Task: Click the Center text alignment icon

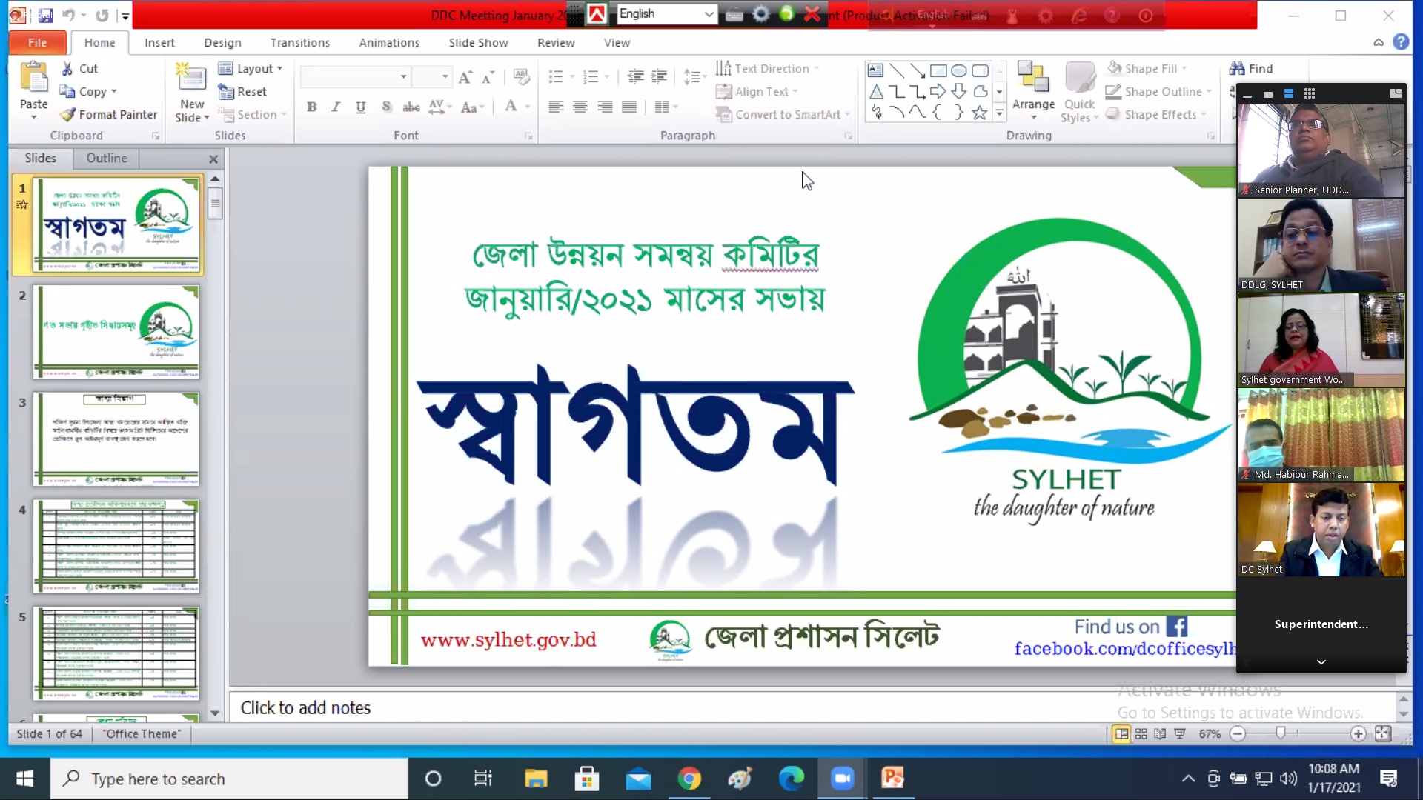Action: click(x=580, y=107)
